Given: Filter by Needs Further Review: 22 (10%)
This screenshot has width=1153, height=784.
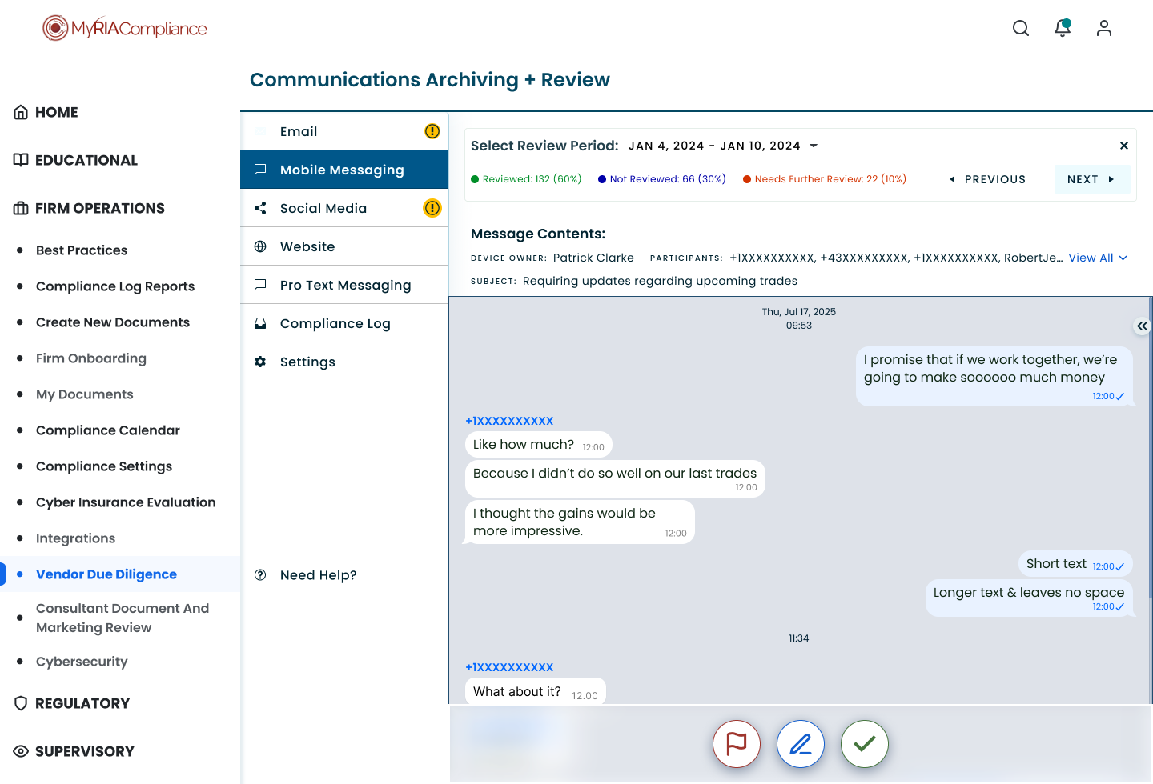Looking at the screenshot, I should point(825,179).
